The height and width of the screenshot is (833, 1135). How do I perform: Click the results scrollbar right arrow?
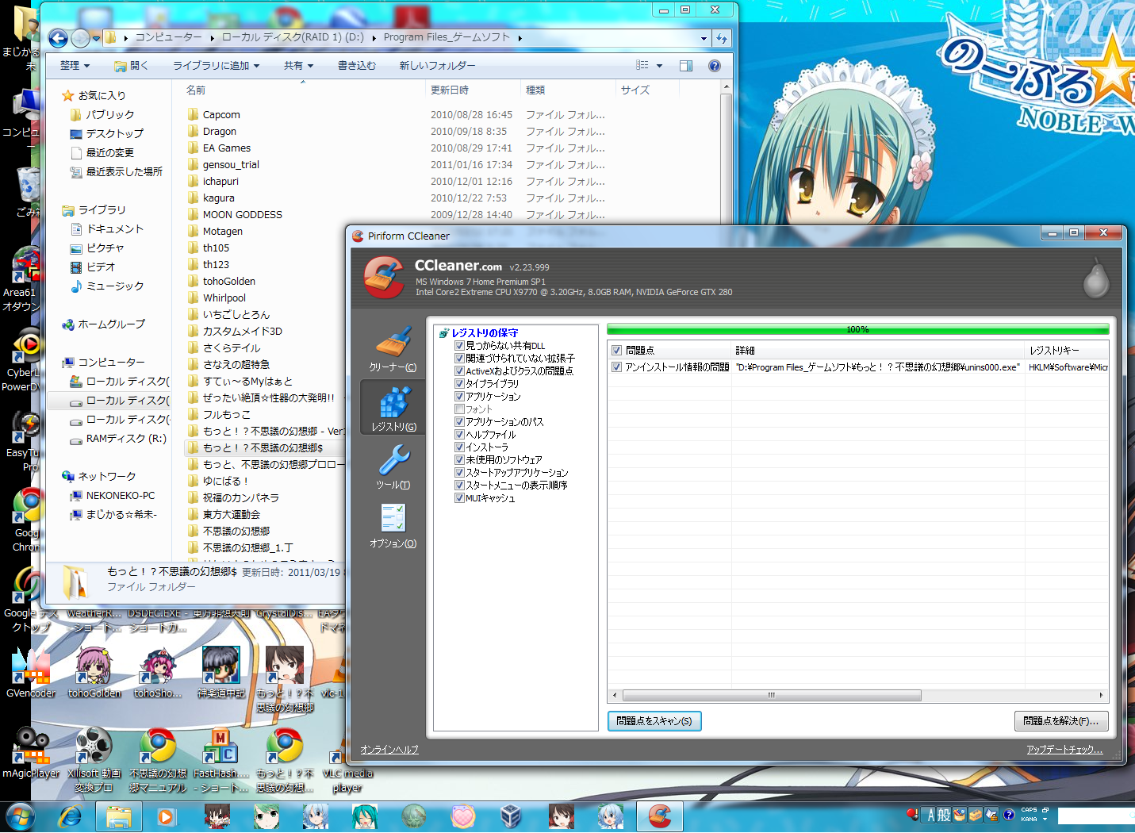pos(1101,696)
